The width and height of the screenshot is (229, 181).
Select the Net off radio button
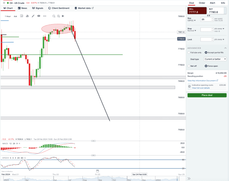tap(189, 66)
